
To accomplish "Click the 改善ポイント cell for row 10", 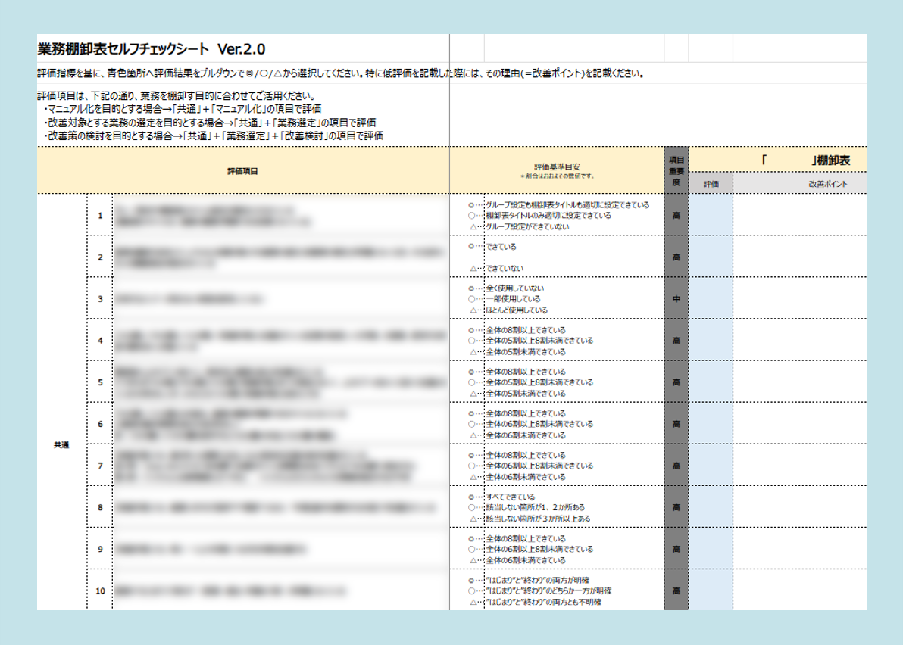I will (x=800, y=590).
